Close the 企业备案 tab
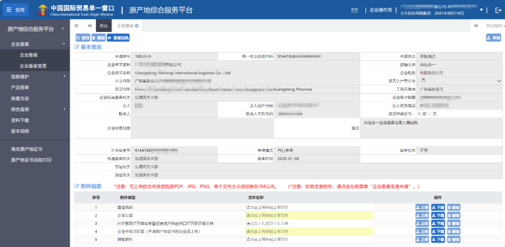This screenshot has width=505, height=247. (x=137, y=26)
